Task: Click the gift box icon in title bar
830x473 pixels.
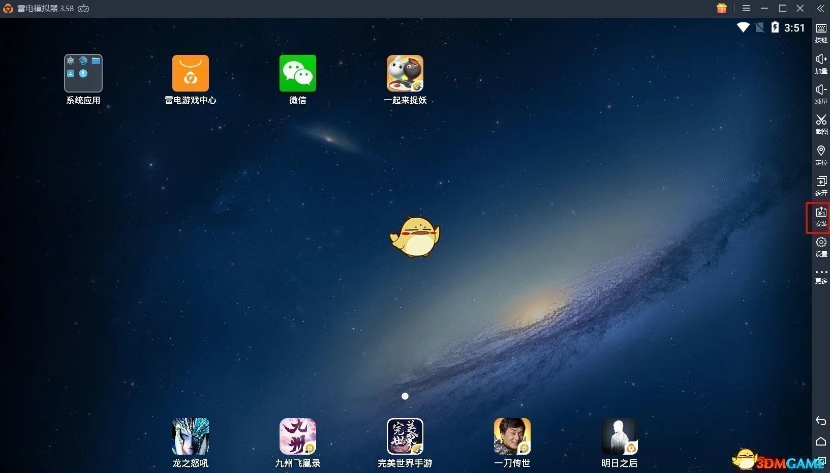Action: 722,9
